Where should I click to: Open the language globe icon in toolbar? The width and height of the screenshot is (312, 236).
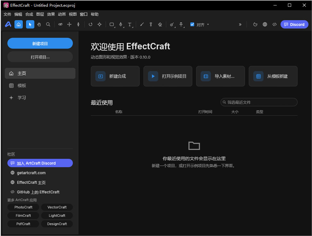(265, 24)
